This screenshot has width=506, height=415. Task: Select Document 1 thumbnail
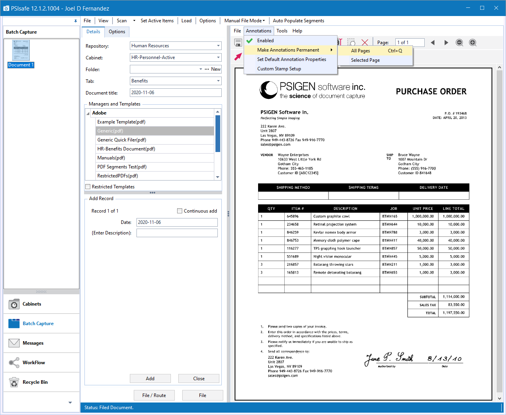point(21,54)
